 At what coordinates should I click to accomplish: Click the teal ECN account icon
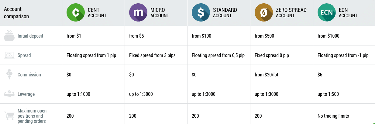coord(327,12)
